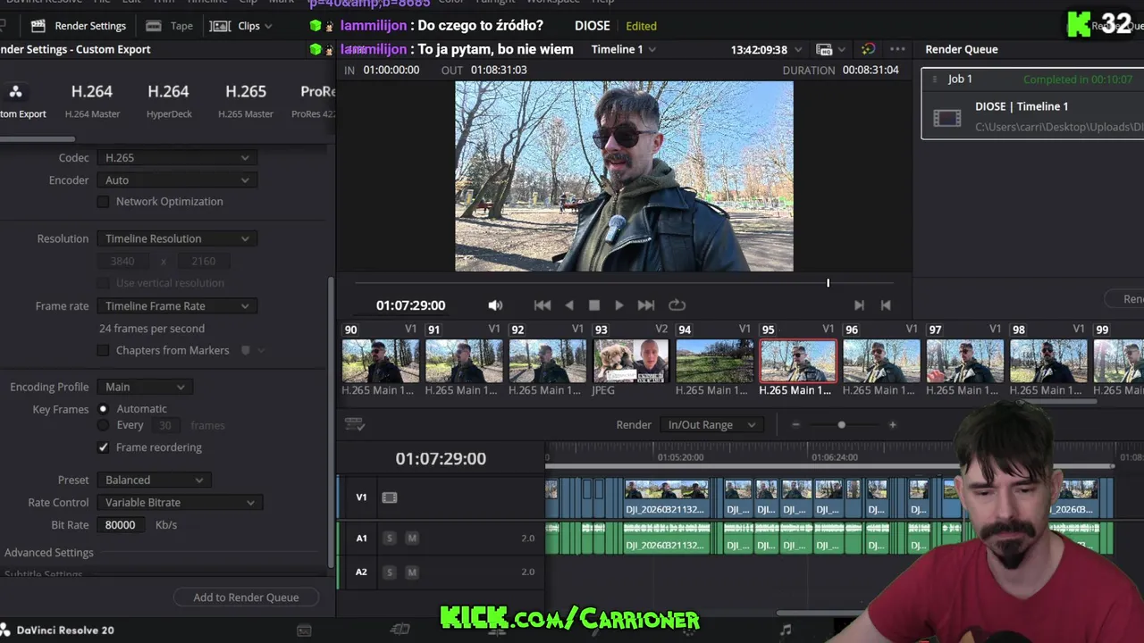Open the Encoder dropdown set to Auto
Image resolution: width=1144 pixels, height=643 pixels.
177,180
